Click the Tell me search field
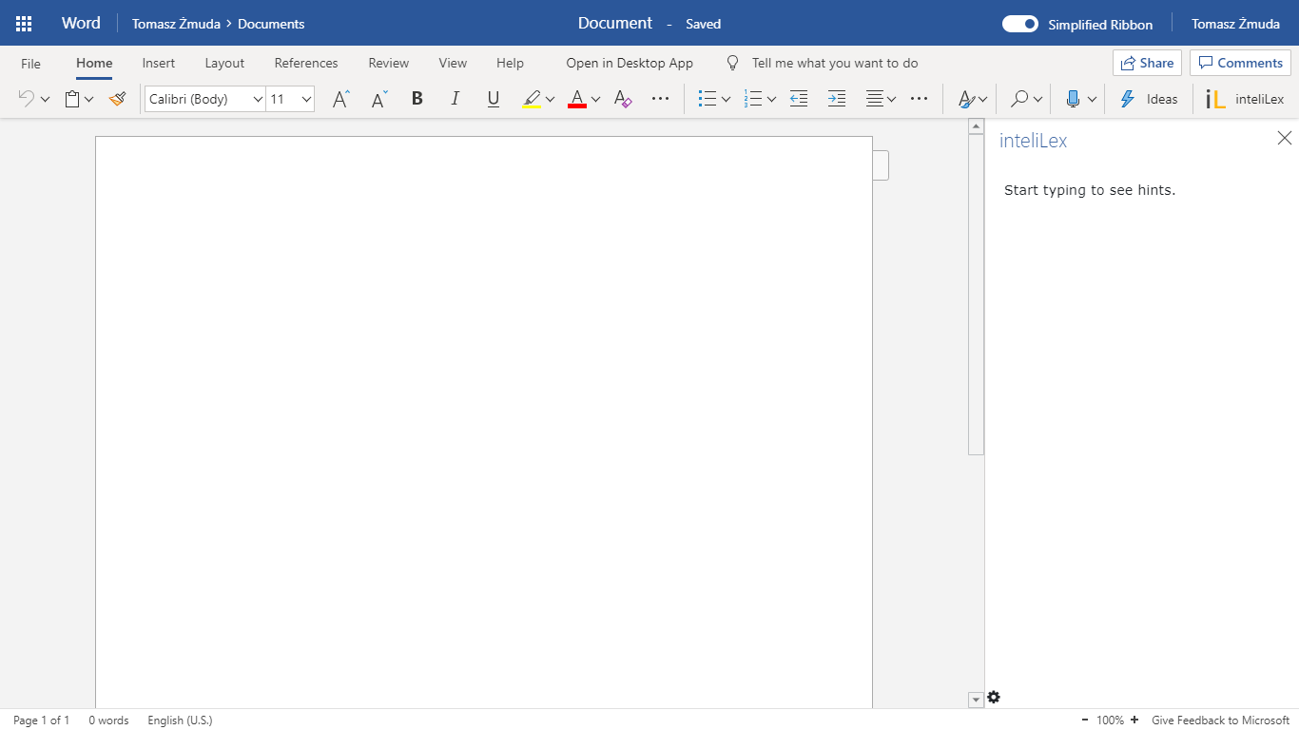 pos(835,63)
